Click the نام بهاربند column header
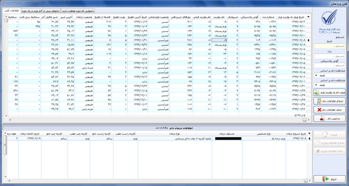The height and width of the screenshot is (186, 349). click(219, 17)
